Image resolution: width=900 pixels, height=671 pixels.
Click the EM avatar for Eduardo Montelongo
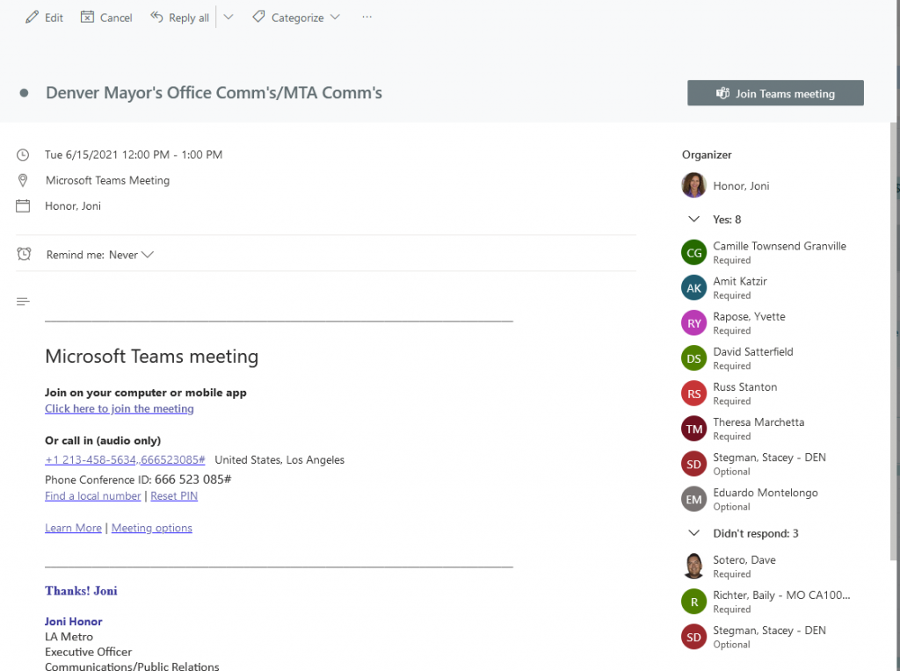pos(694,500)
